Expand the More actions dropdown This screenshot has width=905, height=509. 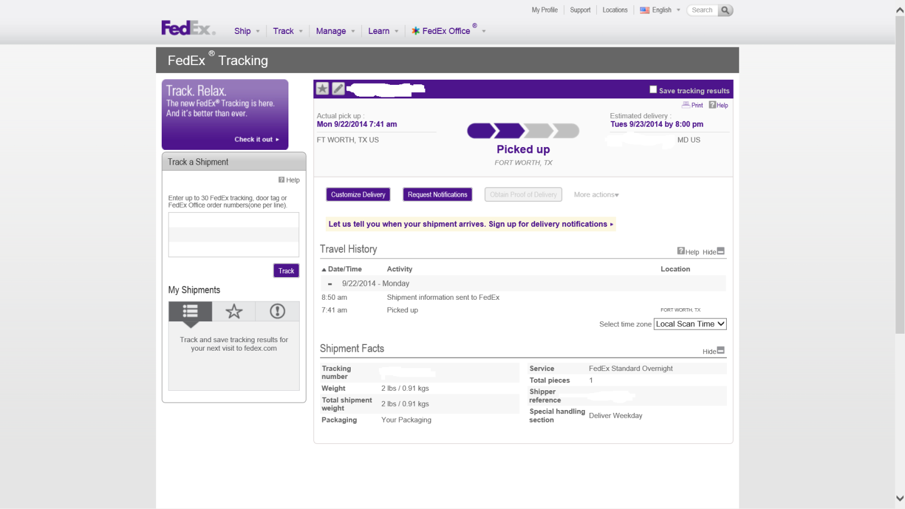click(596, 195)
